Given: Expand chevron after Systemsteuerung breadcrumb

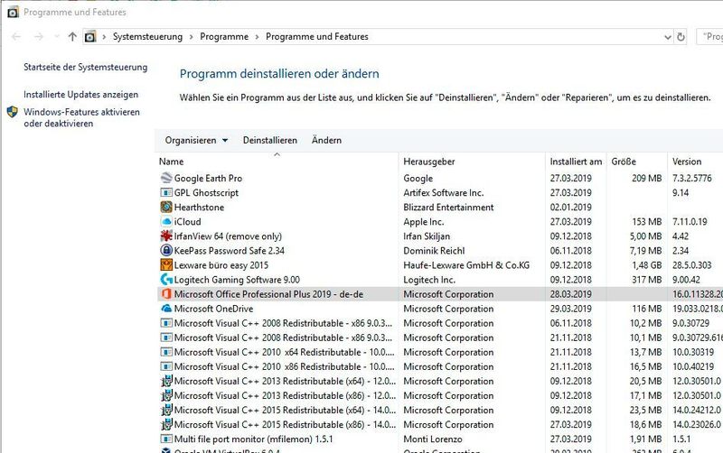Looking at the screenshot, I should pyautogui.click(x=192, y=37).
